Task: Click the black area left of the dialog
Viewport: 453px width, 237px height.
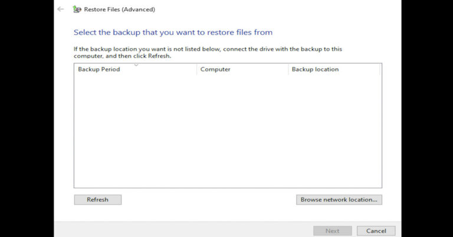Action: pos(27,118)
